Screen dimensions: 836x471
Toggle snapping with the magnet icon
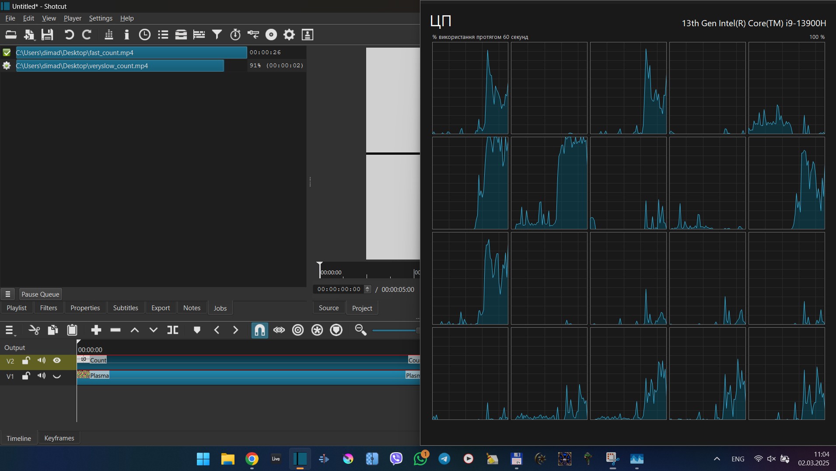tap(259, 330)
